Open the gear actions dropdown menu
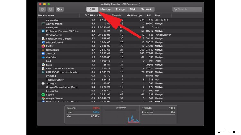This screenshot has width=241, height=135. click(60, 9)
